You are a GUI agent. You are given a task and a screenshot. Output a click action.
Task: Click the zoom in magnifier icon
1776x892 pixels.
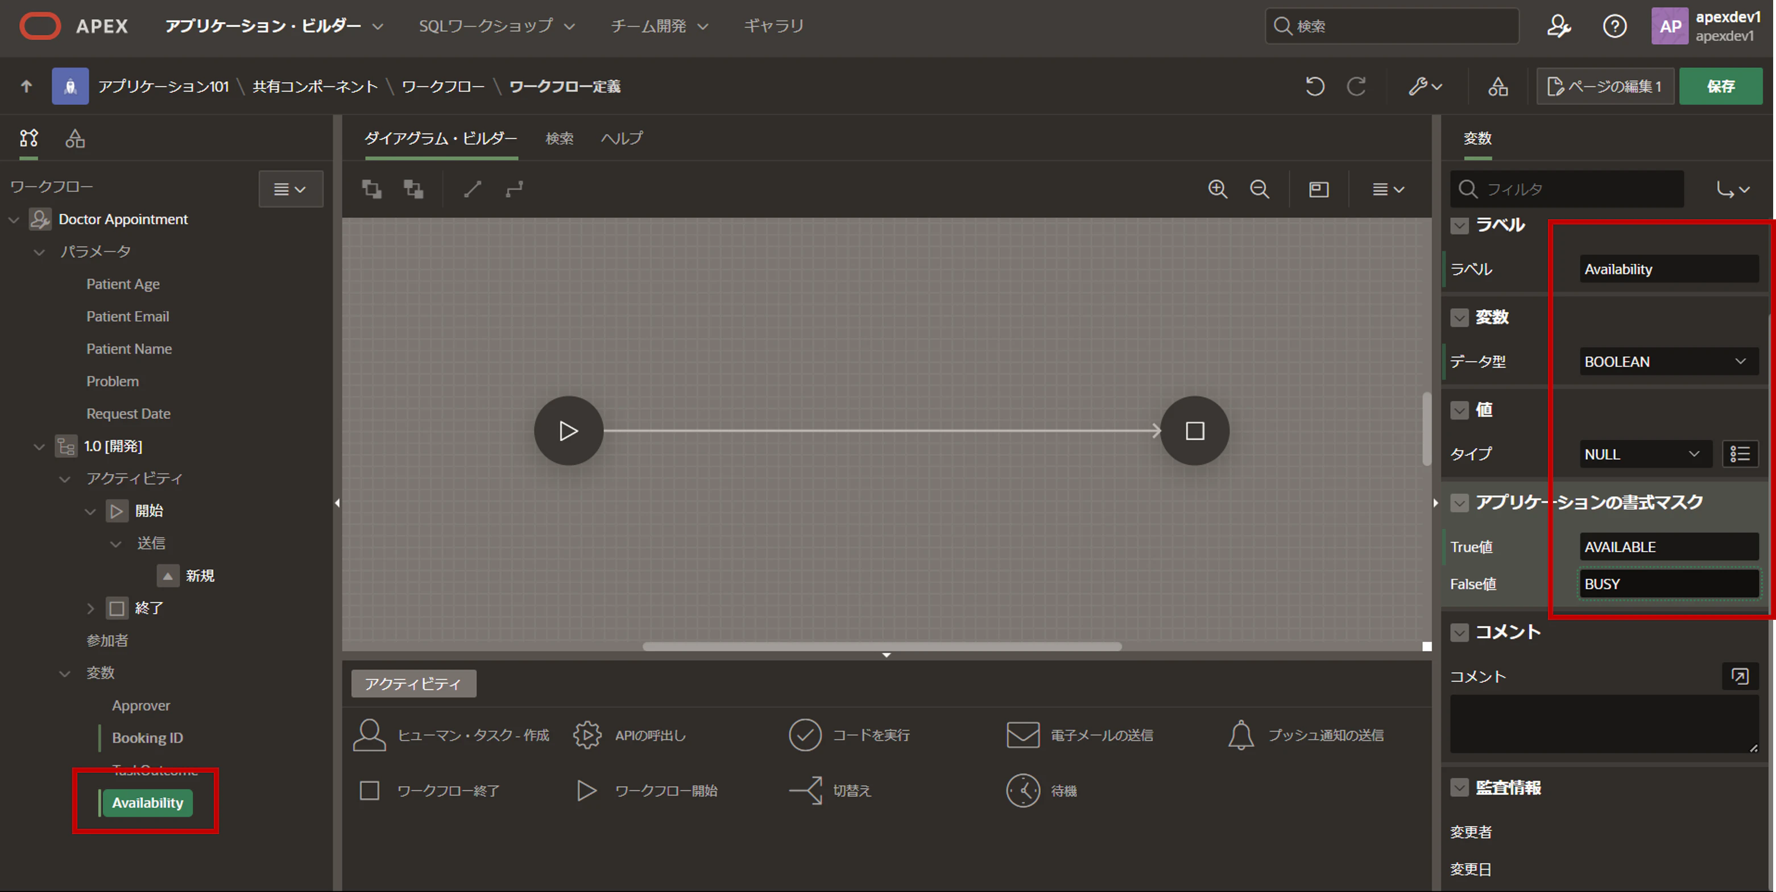tap(1218, 189)
